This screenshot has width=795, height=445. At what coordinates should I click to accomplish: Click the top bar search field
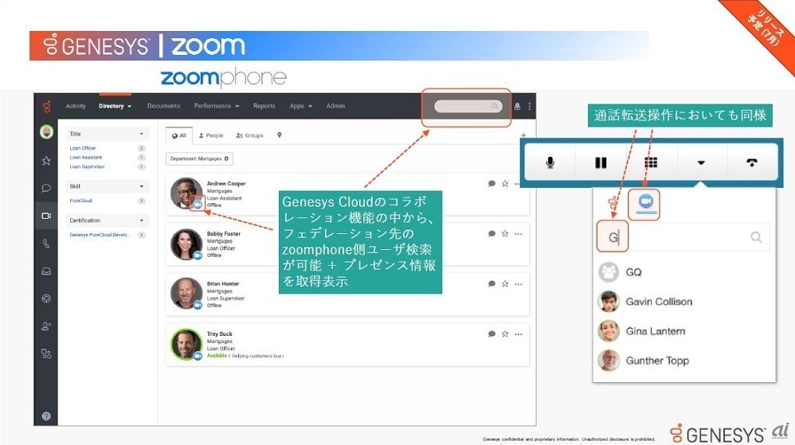(468, 107)
